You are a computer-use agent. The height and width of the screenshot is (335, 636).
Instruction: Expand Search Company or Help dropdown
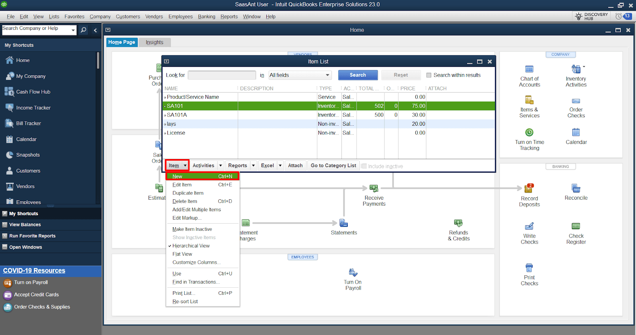[73, 30]
